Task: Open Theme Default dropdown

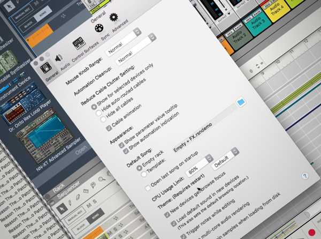Action: [x=225, y=159]
